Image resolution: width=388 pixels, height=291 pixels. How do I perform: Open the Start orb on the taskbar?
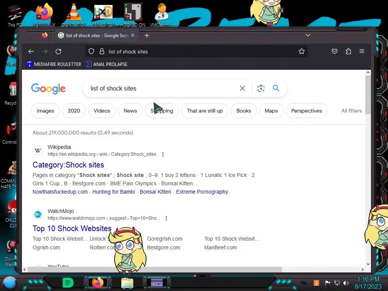tap(9, 283)
